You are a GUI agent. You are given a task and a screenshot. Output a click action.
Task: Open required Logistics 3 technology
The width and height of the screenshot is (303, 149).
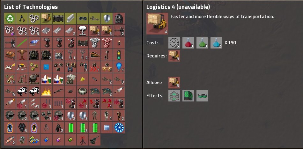pyautogui.click(x=174, y=56)
